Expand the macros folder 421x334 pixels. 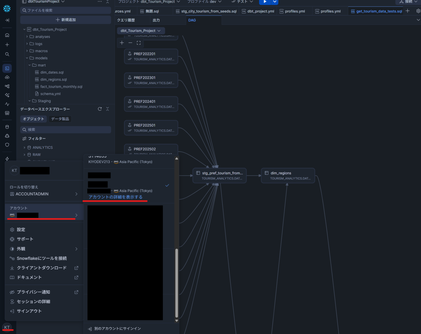coord(27,51)
